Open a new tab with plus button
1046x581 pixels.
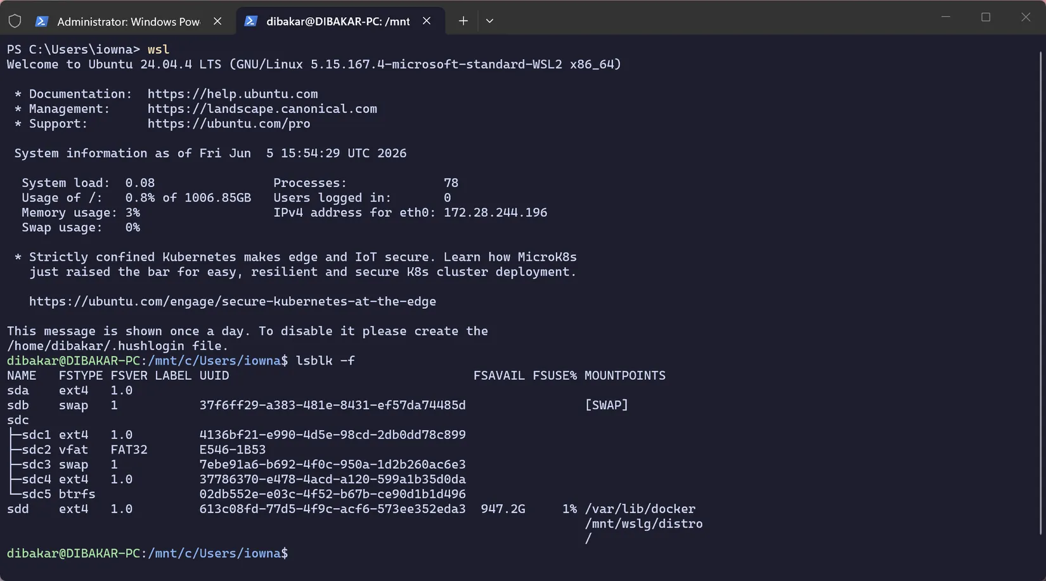click(x=463, y=21)
